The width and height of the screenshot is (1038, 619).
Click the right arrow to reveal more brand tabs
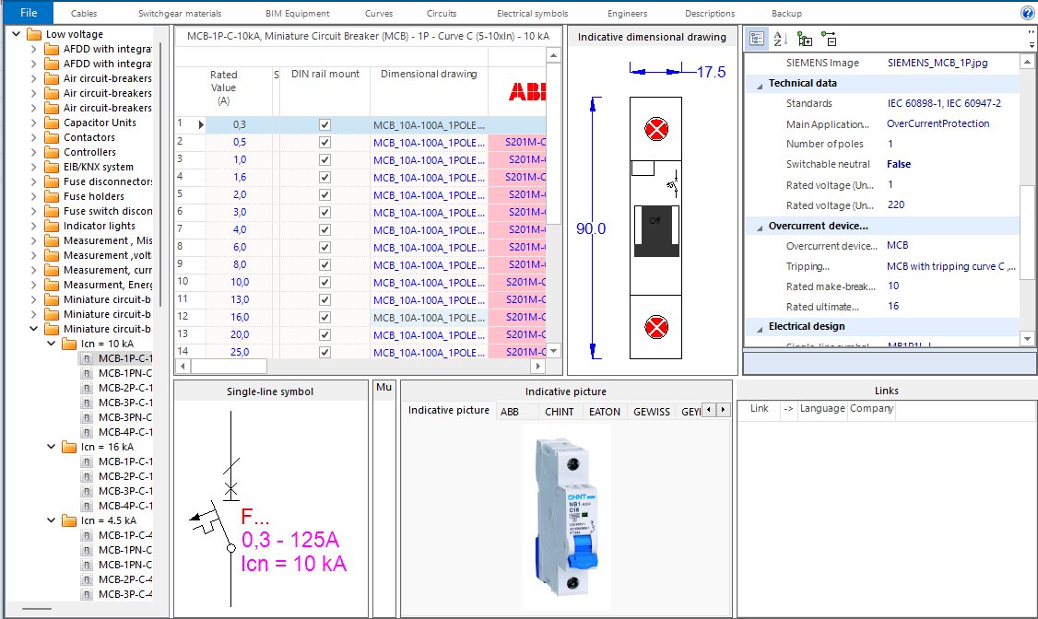722,410
